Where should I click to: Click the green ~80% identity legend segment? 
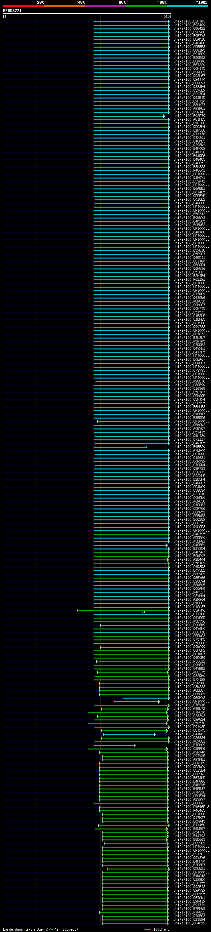click(146, 6)
